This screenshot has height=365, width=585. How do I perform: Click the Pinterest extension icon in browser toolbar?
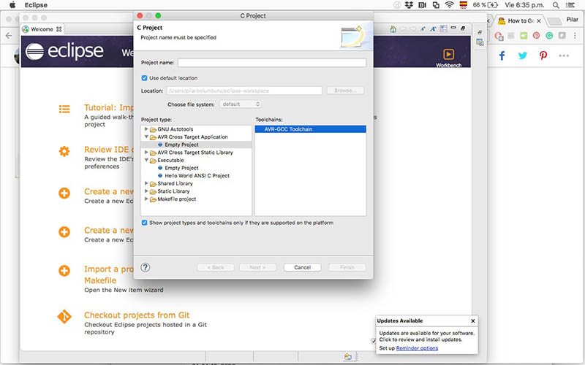click(536, 35)
